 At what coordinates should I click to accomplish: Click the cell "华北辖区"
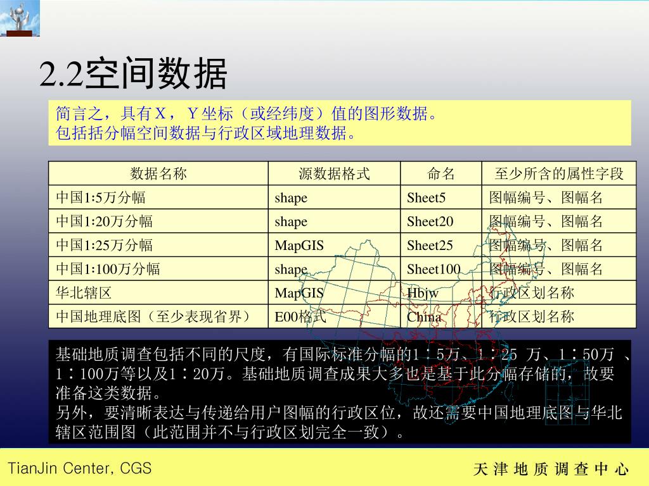[x=158, y=292]
